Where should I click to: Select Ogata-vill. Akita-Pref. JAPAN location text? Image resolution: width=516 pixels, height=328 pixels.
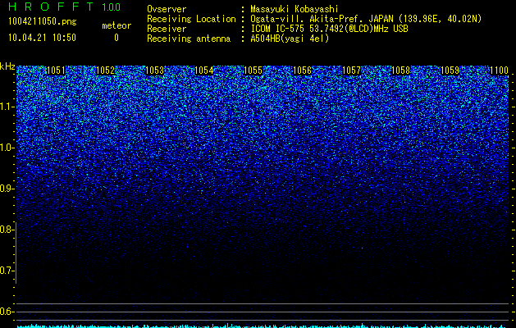(366, 19)
